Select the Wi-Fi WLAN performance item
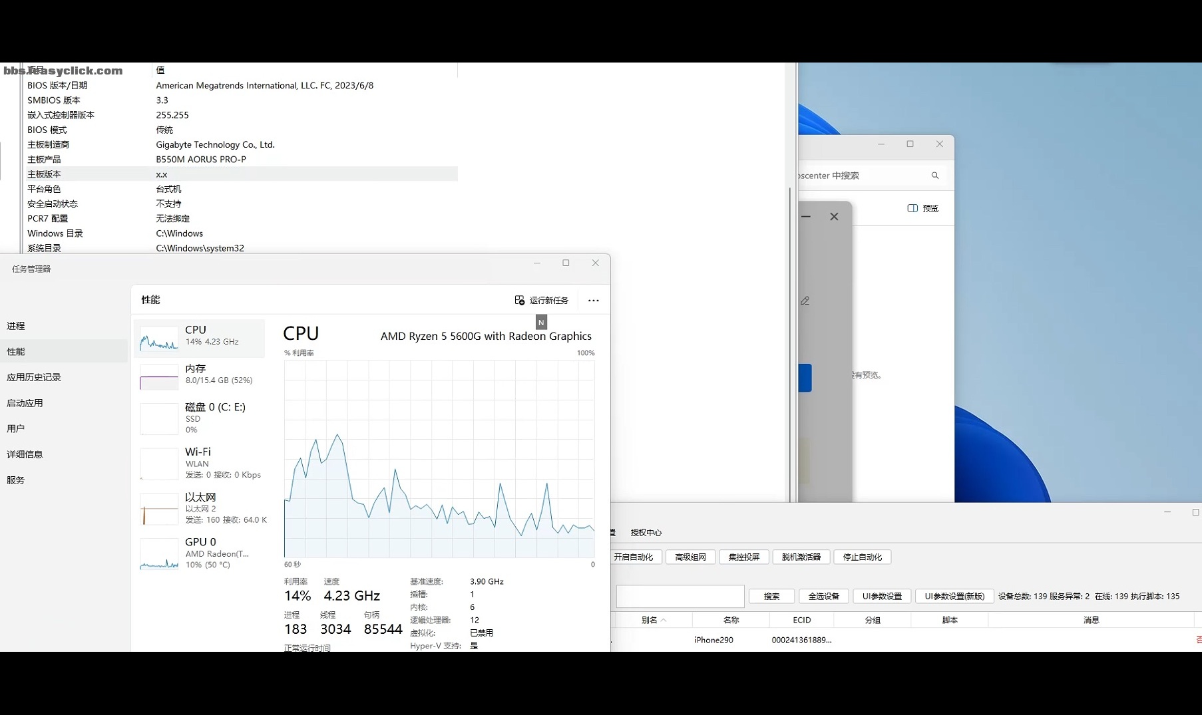The height and width of the screenshot is (715, 1202). (x=200, y=463)
